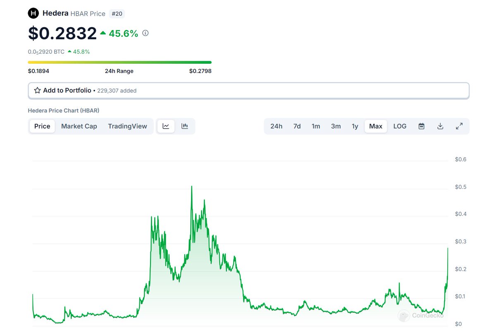Click the #20 rank badge
496x332 pixels.
[x=117, y=14]
